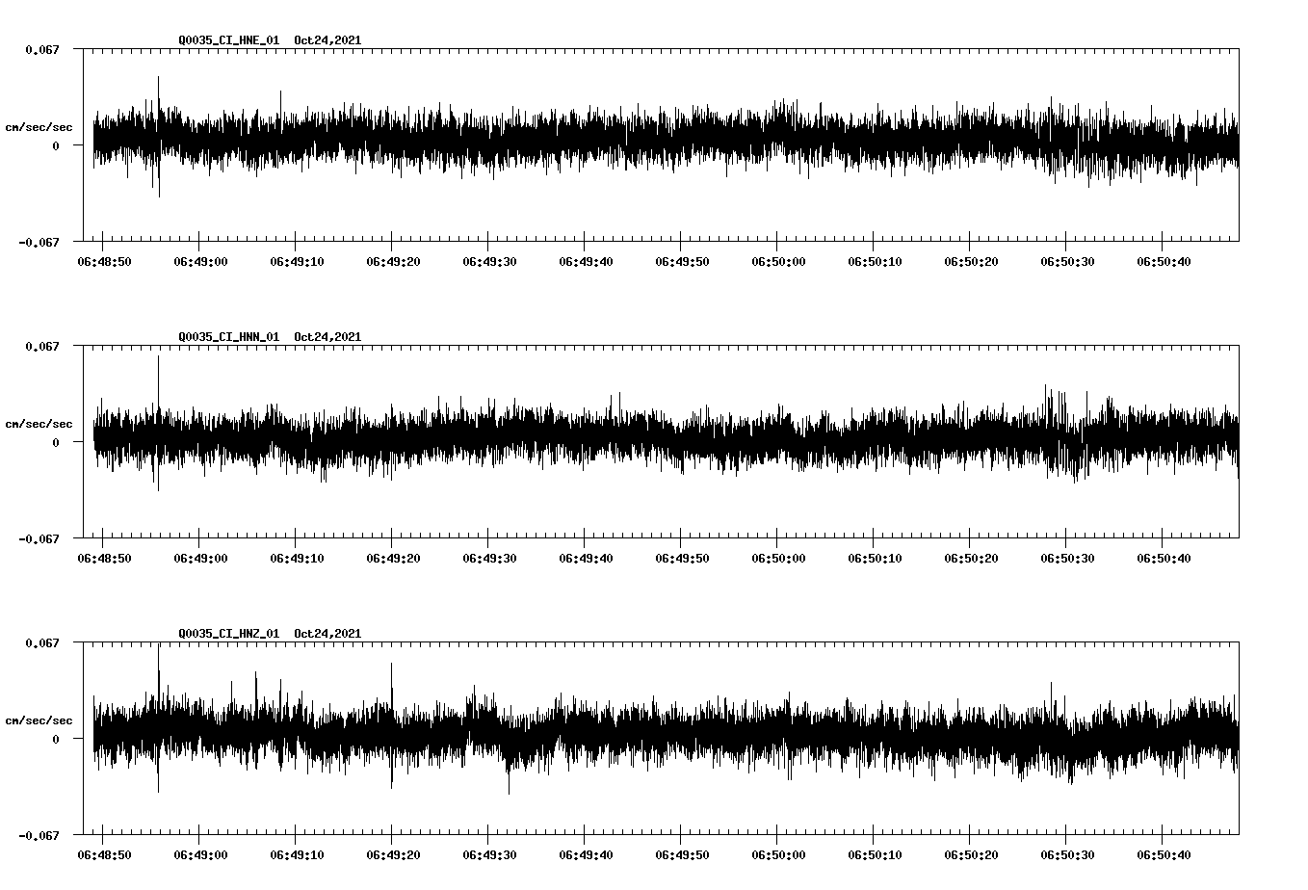This screenshot has height=890, width=1308.
Task: Click the largest early spike in HNE waveform
Action: pos(159,136)
